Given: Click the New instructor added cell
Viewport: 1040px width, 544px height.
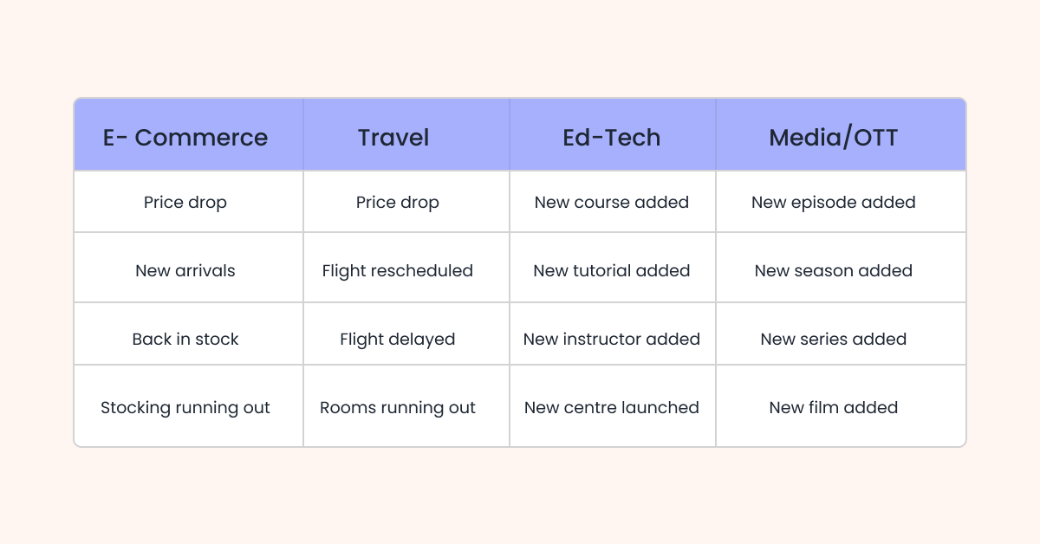Looking at the screenshot, I should 612,339.
